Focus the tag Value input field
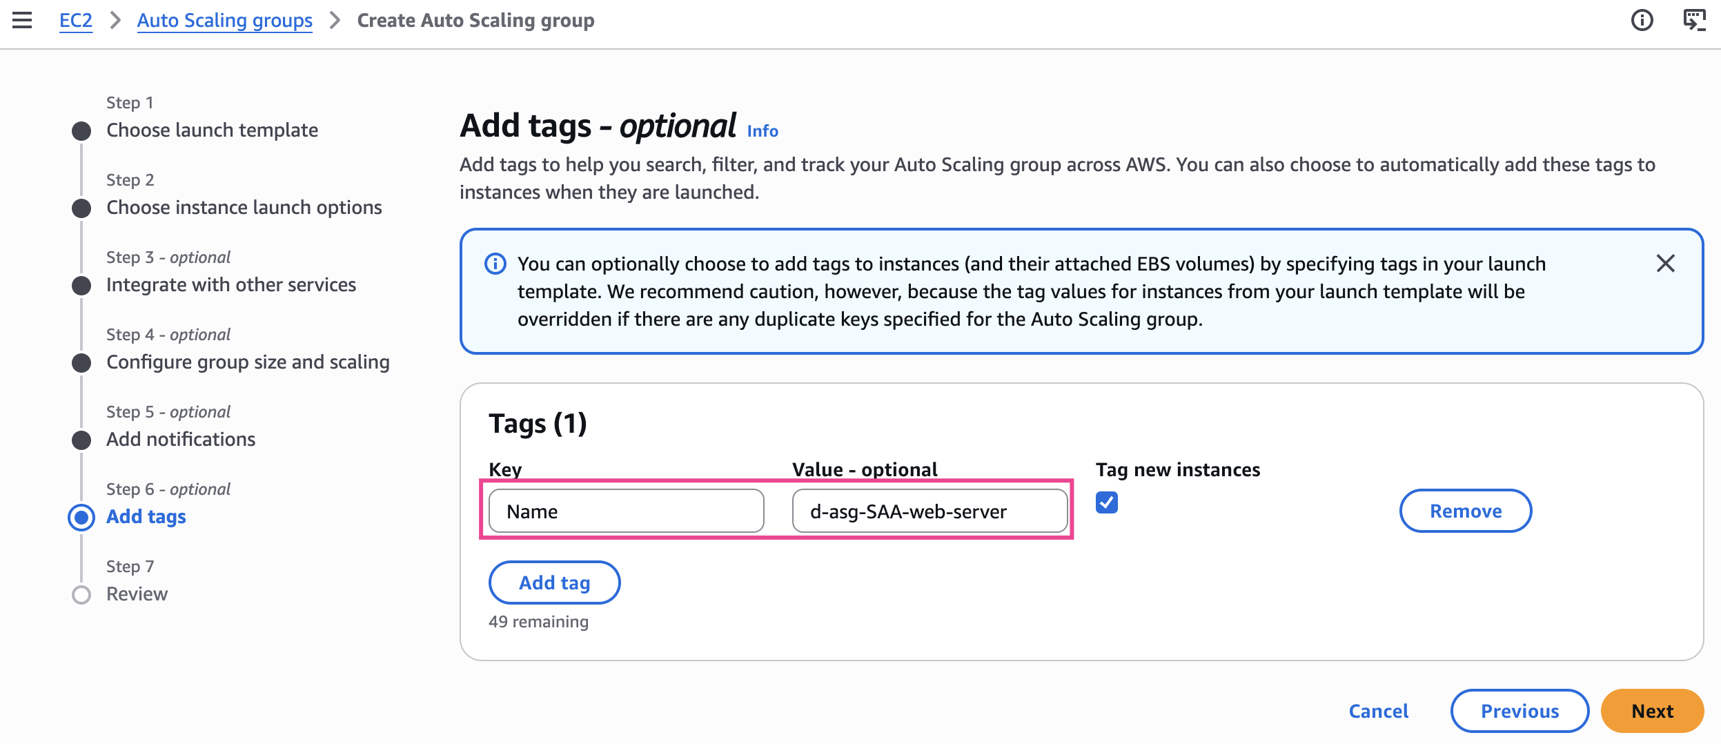The width and height of the screenshot is (1721, 744). click(x=929, y=511)
